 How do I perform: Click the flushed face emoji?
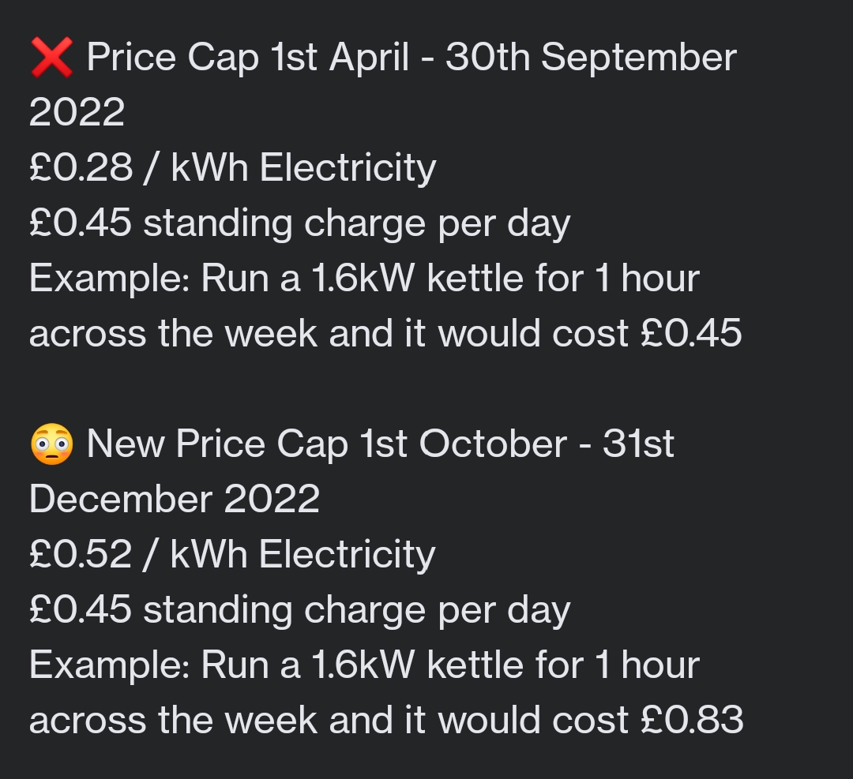tap(51, 444)
